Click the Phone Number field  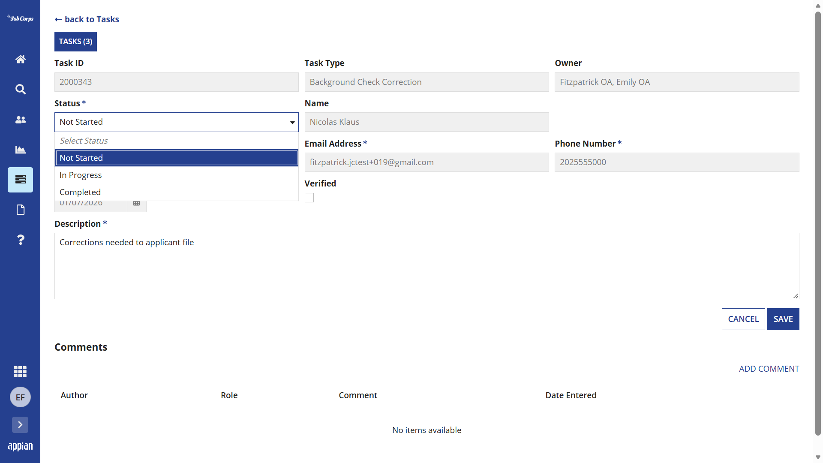click(677, 162)
